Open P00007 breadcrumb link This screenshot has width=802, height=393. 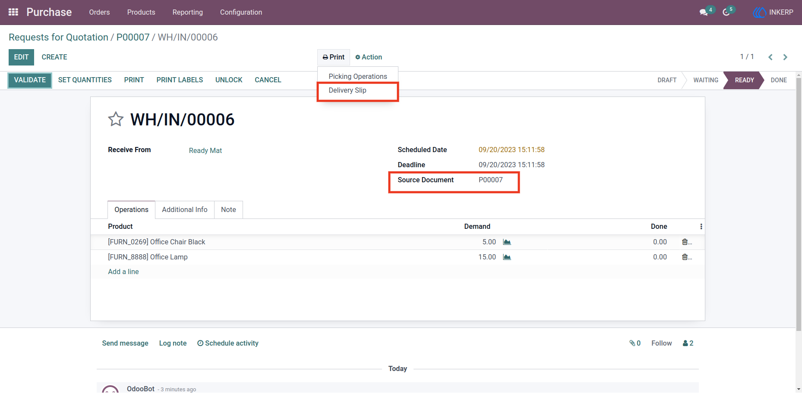(133, 37)
